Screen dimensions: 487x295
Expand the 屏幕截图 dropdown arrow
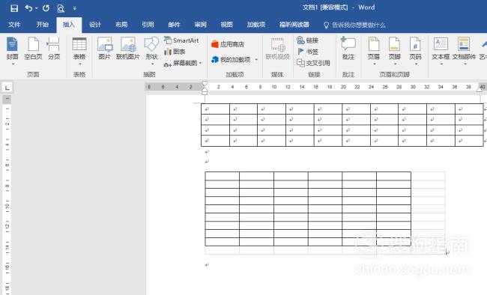pyautogui.click(x=200, y=64)
